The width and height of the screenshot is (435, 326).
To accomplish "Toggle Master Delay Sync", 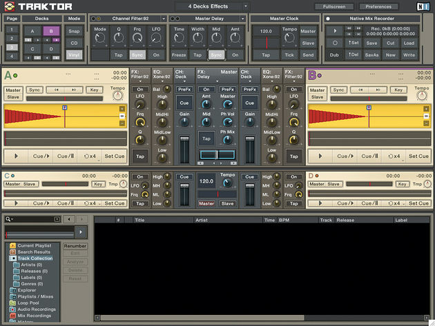I will point(216,55).
